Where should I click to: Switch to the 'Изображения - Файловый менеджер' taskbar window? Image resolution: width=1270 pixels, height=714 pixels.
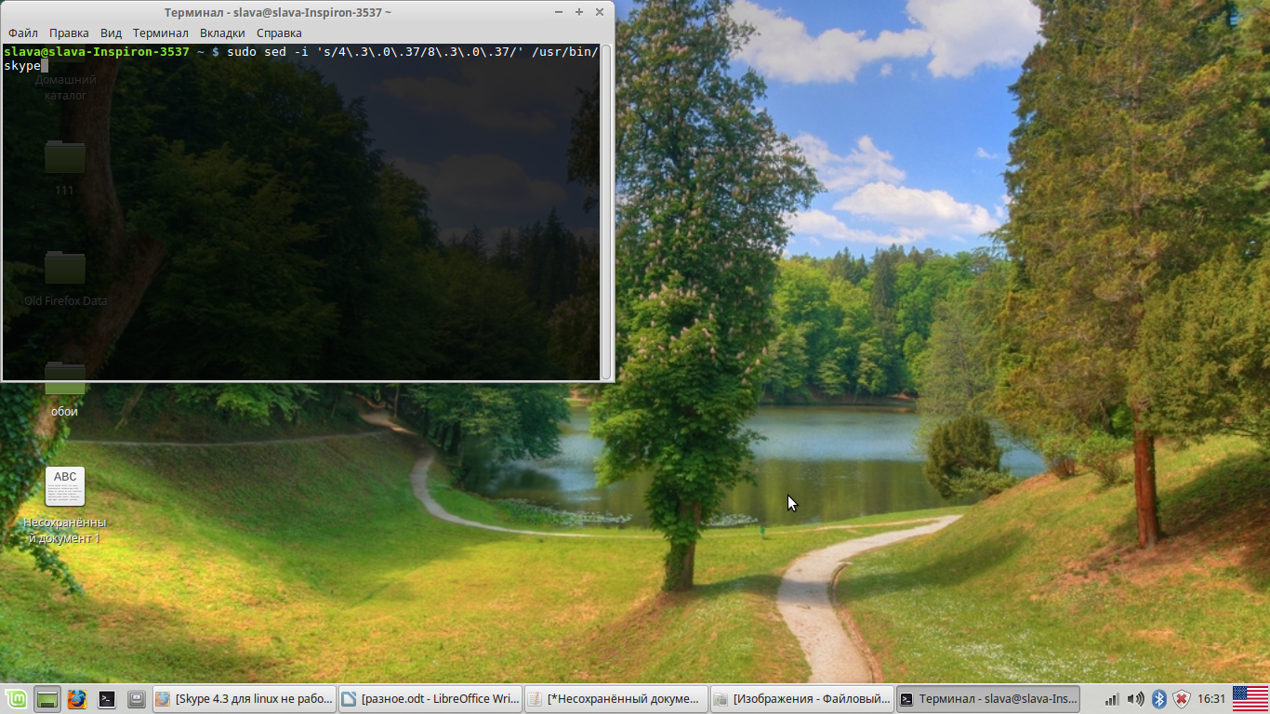click(x=801, y=698)
